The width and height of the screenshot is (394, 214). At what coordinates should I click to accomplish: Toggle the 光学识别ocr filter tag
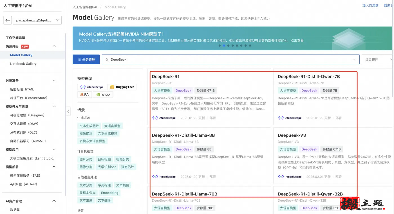107,167
